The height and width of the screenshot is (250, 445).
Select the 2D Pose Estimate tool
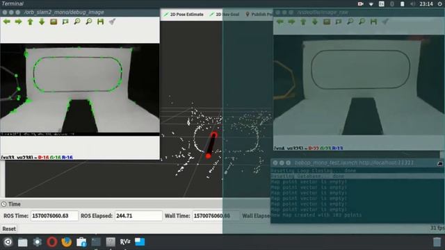184,14
